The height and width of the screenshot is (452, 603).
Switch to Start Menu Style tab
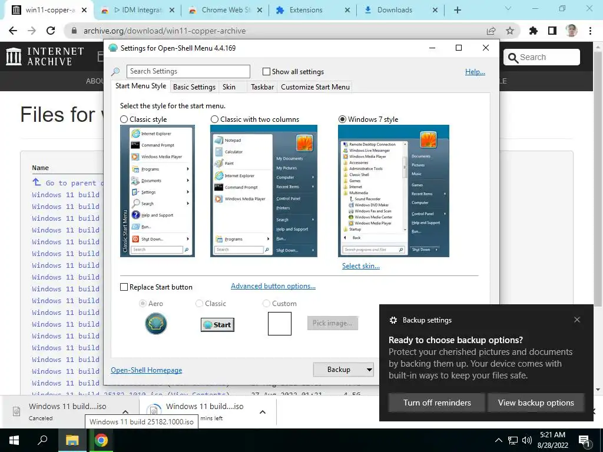point(141,86)
